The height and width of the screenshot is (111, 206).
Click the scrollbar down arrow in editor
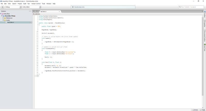202,108
